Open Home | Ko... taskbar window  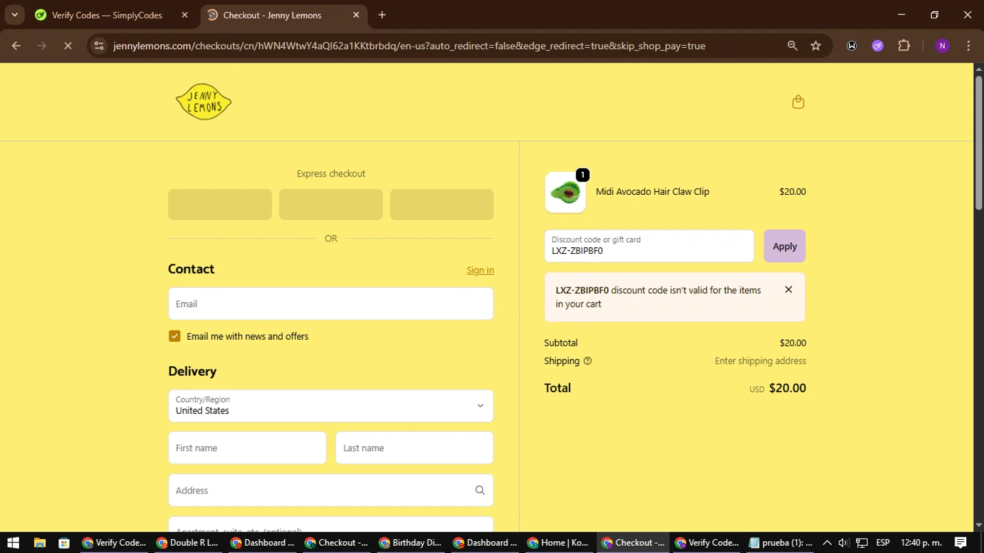coord(558,543)
